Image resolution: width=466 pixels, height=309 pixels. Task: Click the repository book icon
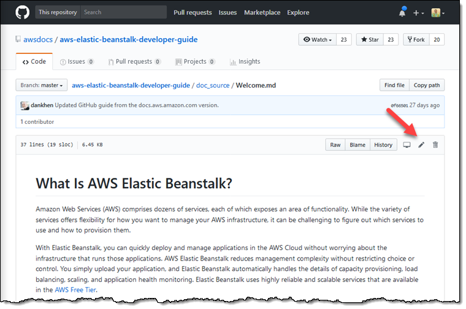(x=18, y=40)
